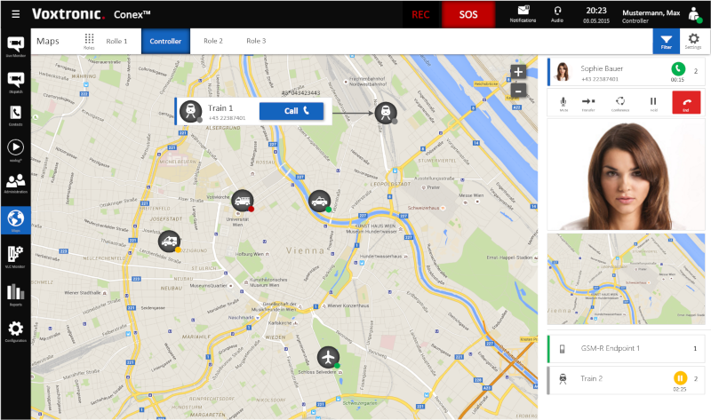
Task: Select the Controller tab
Action: [x=165, y=41]
